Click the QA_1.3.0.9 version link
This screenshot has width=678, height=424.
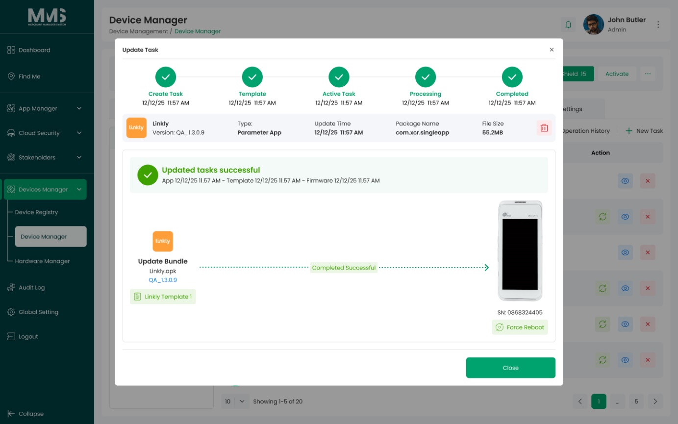pyautogui.click(x=163, y=280)
